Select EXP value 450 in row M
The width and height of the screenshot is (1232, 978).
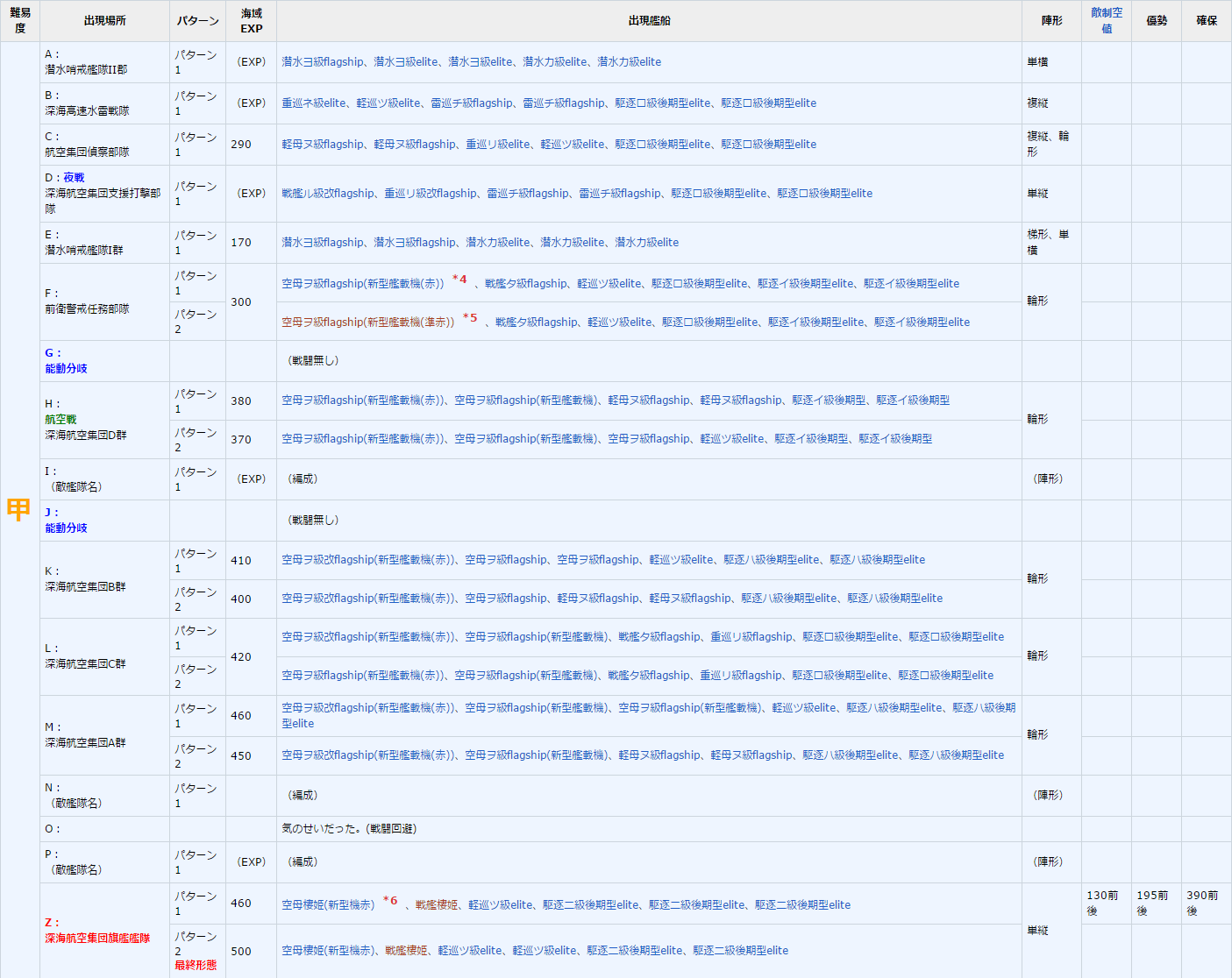(x=241, y=756)
